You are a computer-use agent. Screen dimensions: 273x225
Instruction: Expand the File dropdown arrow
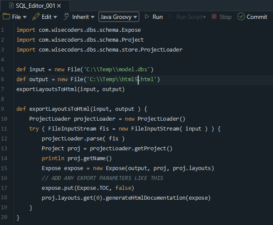25,17
